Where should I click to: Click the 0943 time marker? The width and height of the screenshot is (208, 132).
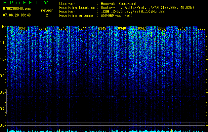(62, 28)
